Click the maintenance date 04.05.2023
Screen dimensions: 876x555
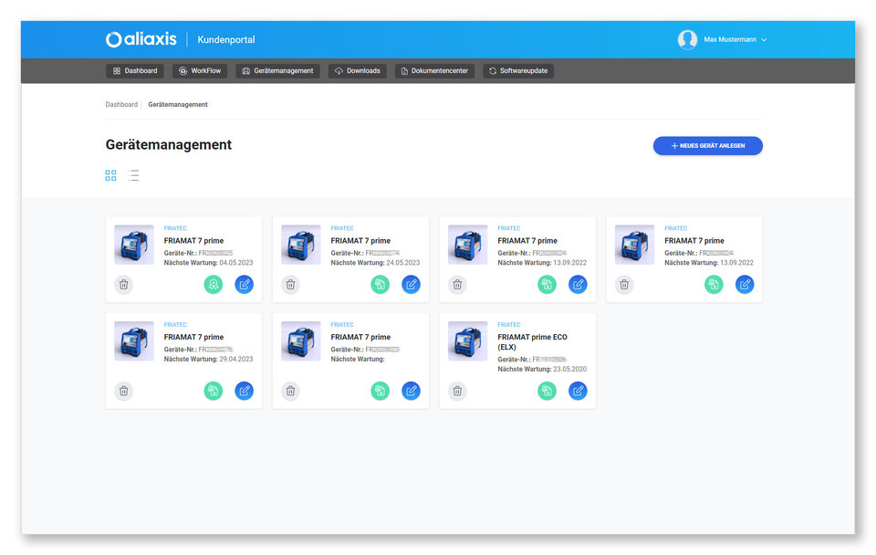click(x=236, y=263)
